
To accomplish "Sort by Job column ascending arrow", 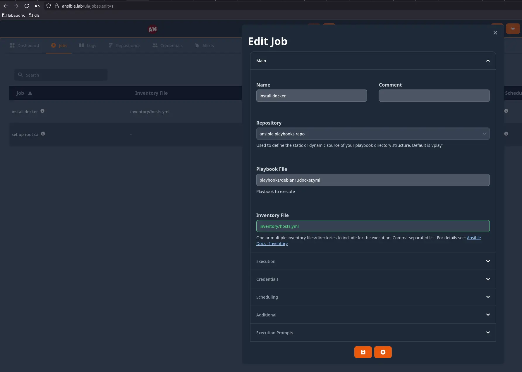I will (30, 93).
